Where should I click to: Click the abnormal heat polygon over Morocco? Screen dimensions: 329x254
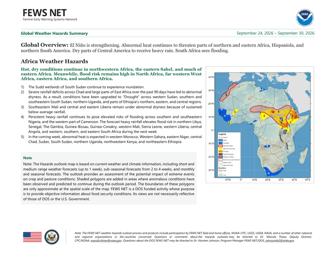228,92
